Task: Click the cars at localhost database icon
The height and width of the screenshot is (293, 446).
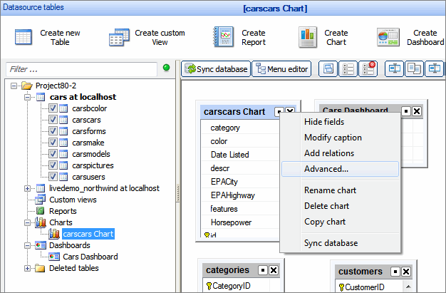Action: pyautogui.click(x=41, y=97)
